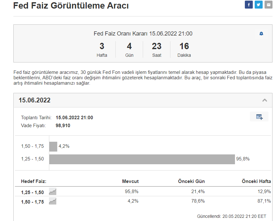Viewport: 276px width, 221px height.
Task: Click the add-to-calendar icon
Action: (x=259, y=117)
